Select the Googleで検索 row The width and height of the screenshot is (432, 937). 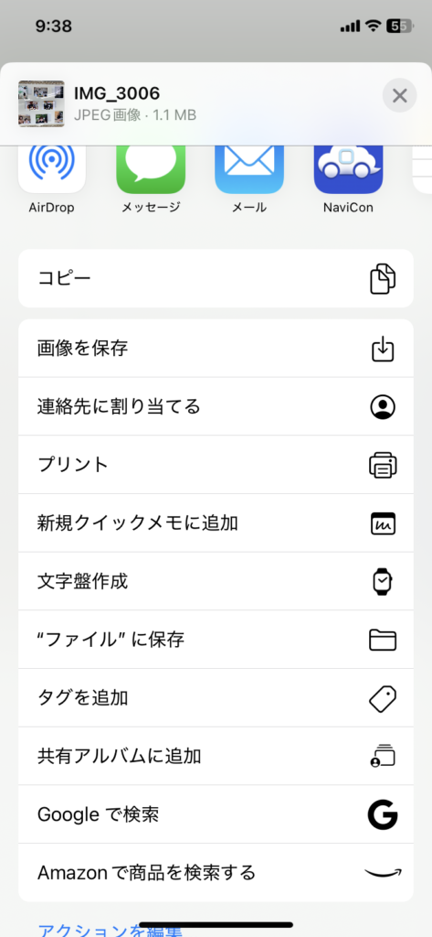pyautogui.click(x=216, y=815)
